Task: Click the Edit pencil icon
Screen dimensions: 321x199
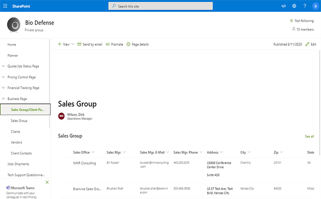Action: tap(307, 44)
